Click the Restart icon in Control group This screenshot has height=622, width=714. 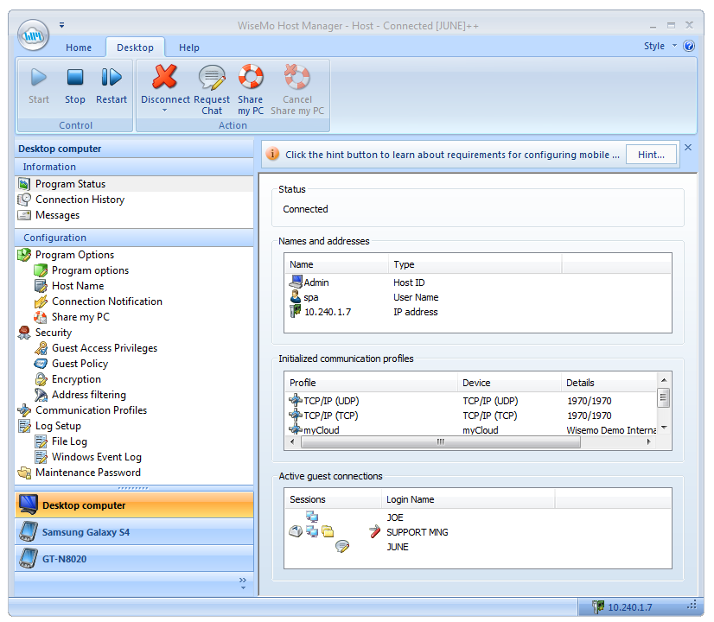pos(112,78)
